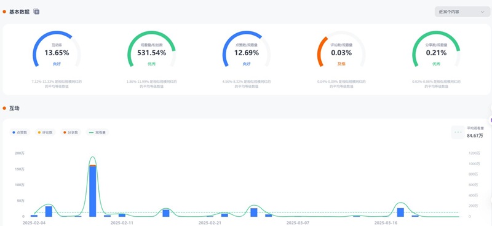The height and width of the screenshot is (226, 492).
Task: Click the 0.02%-0.06% benchmark description
Action: coord(436,84)
